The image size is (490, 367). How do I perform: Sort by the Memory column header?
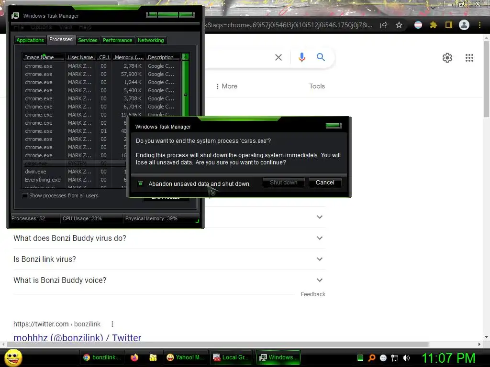click(128, 57)
